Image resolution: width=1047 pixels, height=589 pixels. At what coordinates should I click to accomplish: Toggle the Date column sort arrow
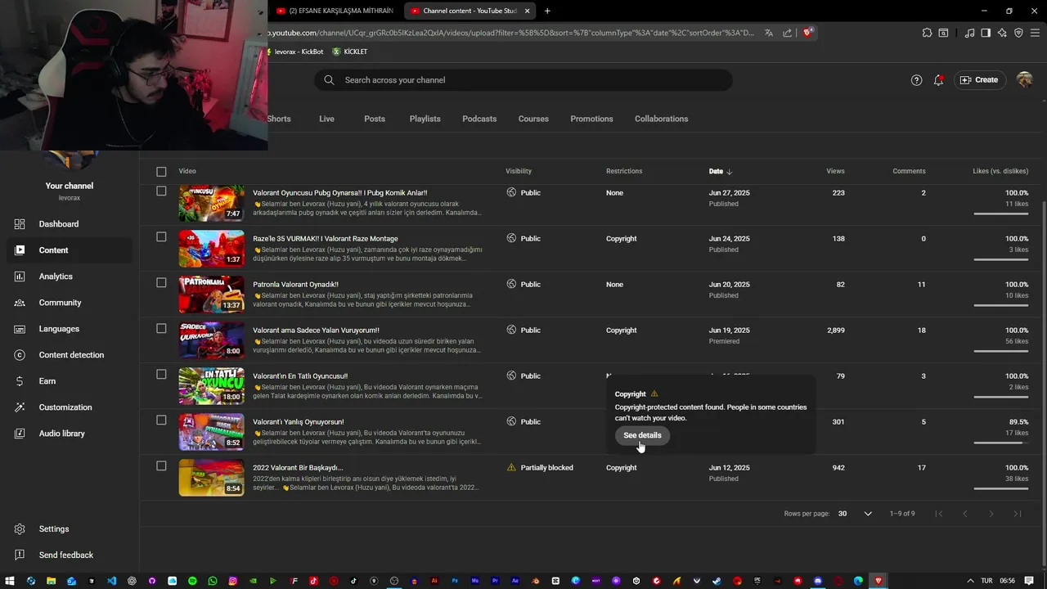coord(729,172)
